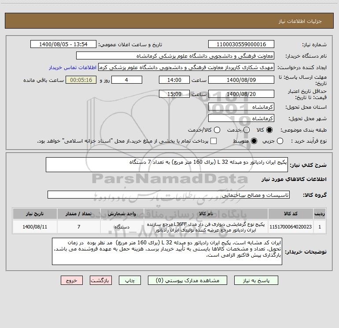Click the product name cell with L36FF
The image size is (339, 328).
[206, 227]
